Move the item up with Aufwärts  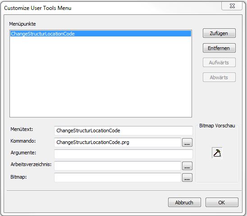219,63
